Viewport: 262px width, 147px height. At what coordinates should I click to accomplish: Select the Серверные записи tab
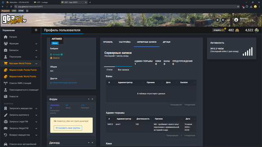tap(147, 42)
